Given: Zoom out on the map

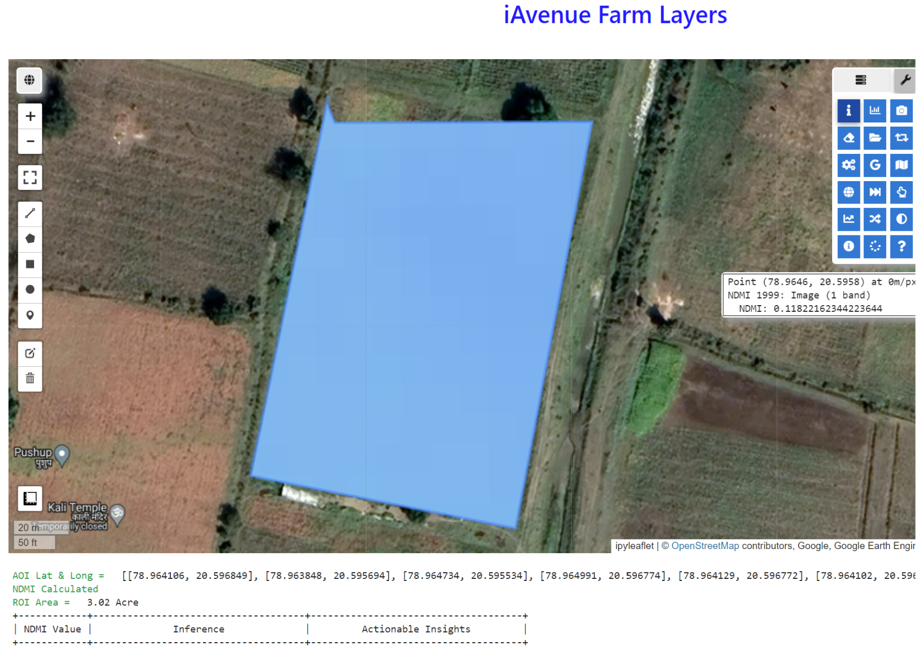Looking at the screenshot, I should [30, 141].
